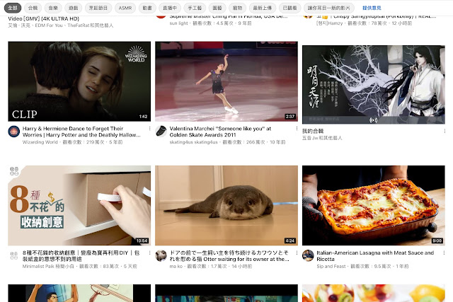Play the otter lying on floor thumbnail

click(226, 206)
